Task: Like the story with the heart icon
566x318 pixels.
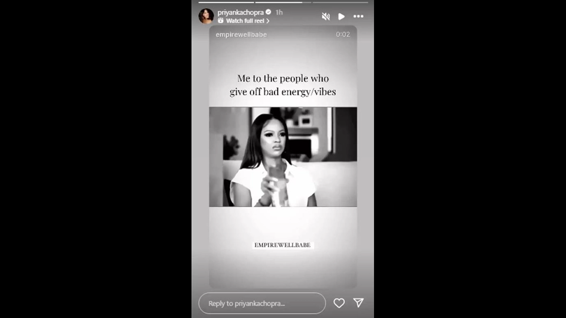Action: click(339, 303)
